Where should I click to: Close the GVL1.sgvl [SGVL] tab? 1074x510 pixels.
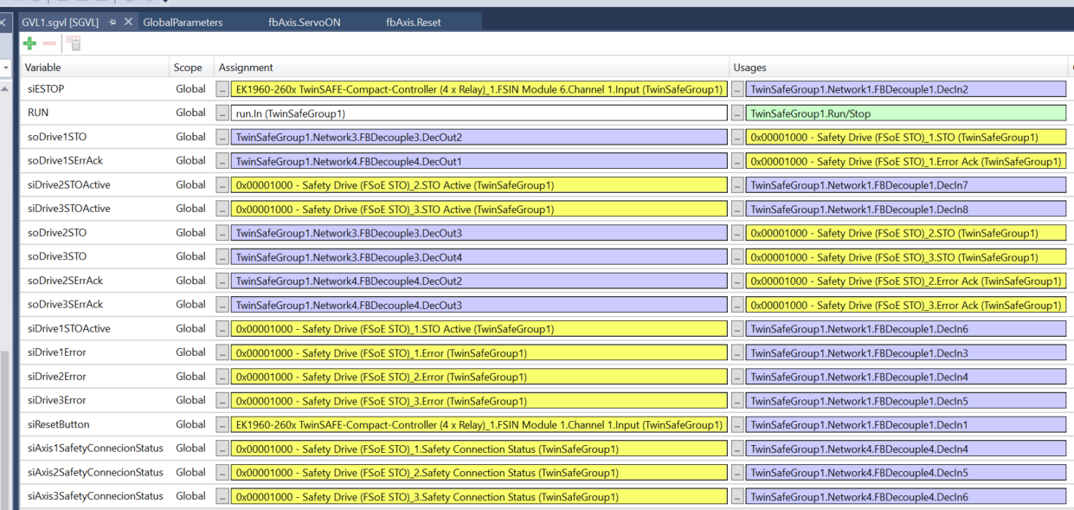coord(129,23)
